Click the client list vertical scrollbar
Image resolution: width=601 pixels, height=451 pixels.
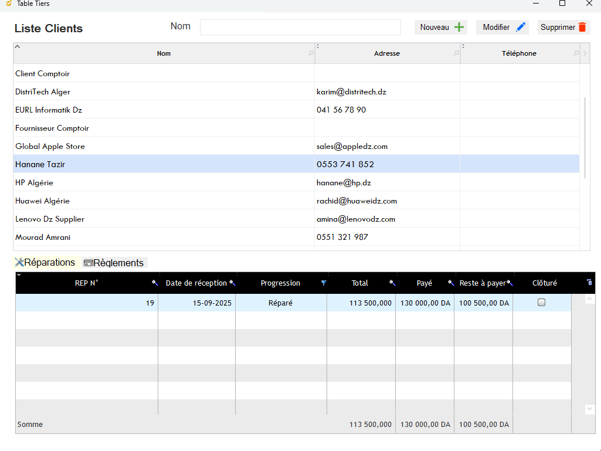[x=584, y=147]
